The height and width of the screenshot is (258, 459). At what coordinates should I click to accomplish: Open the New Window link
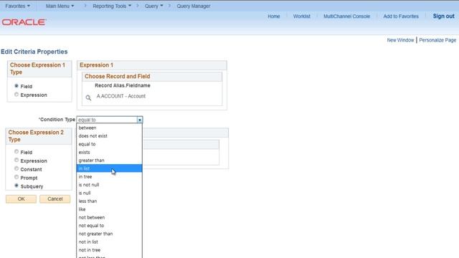pyautogui.click(x=400, y=40)
